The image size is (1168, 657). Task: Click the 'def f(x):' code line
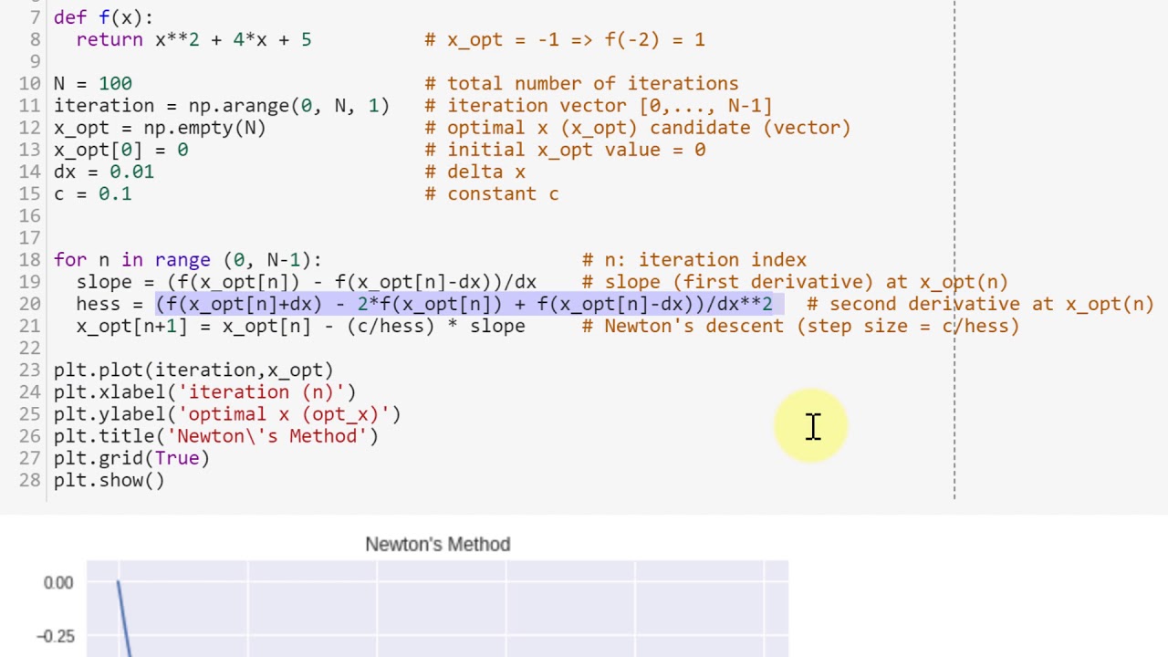[x=103, y=17]
